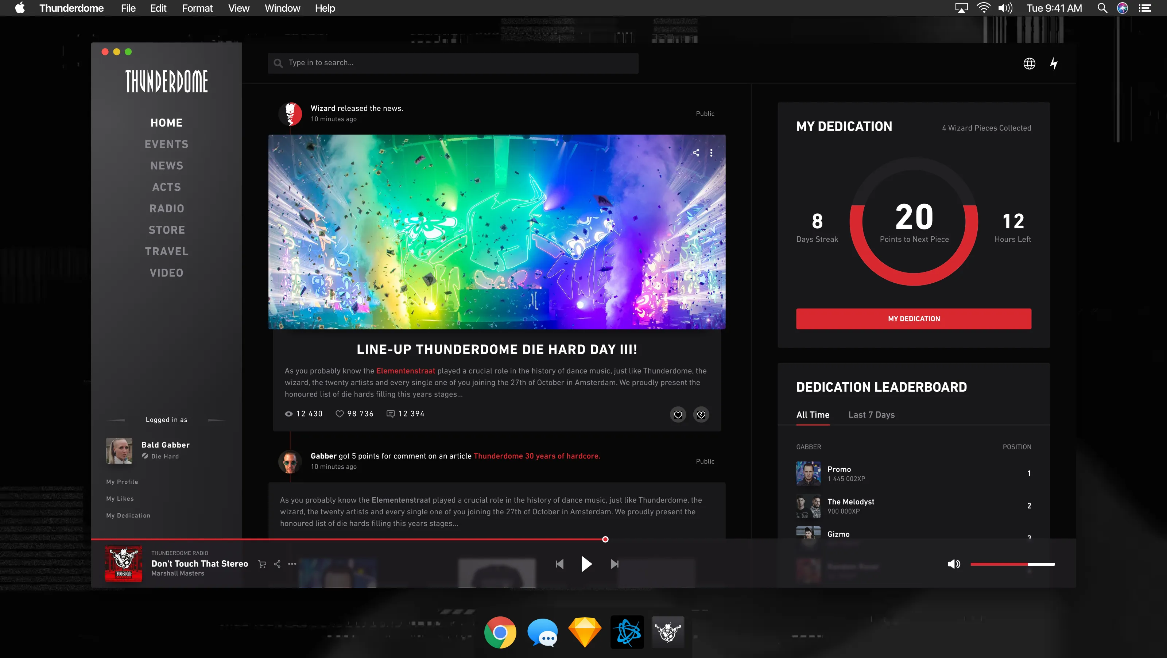
Task: Open ACTS in the sidebar
Action: pos(166,187)
